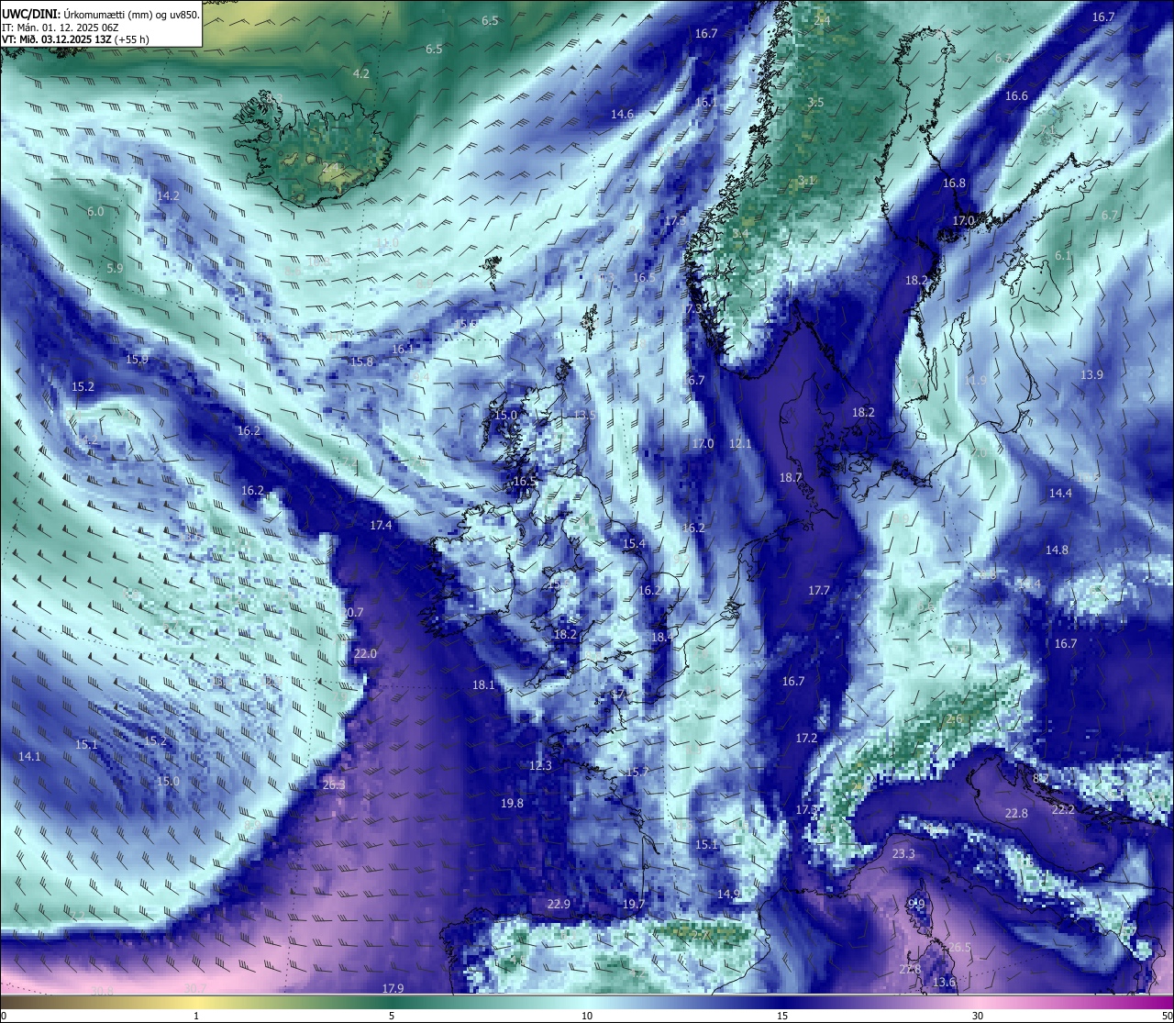Viewport: 1174px width, 1023px height.
Task: Click the 13.6 value near Sardinia
Action: 944,982
